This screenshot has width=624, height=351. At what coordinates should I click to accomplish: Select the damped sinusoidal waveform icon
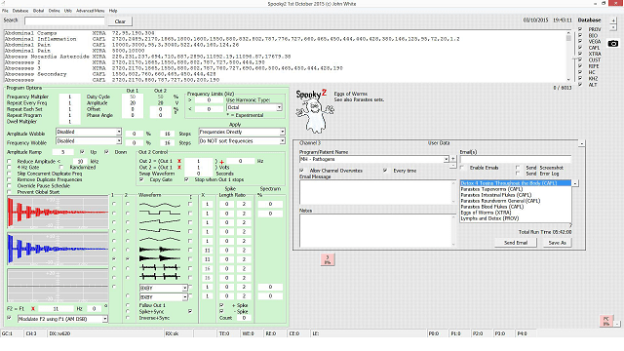pyautogui.click(x=160, y=250)
